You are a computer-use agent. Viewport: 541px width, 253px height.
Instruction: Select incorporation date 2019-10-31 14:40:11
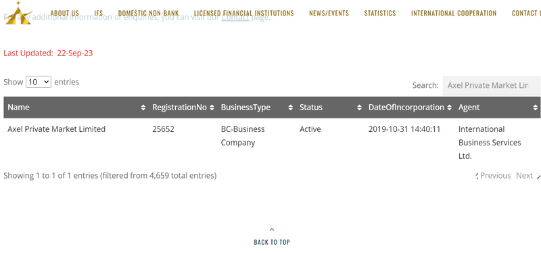click(x=404, y=129)
